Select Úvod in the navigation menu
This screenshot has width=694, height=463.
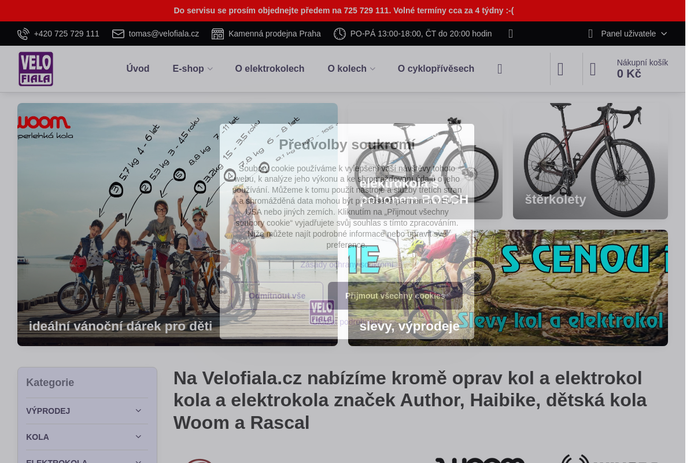coord(138,68)
